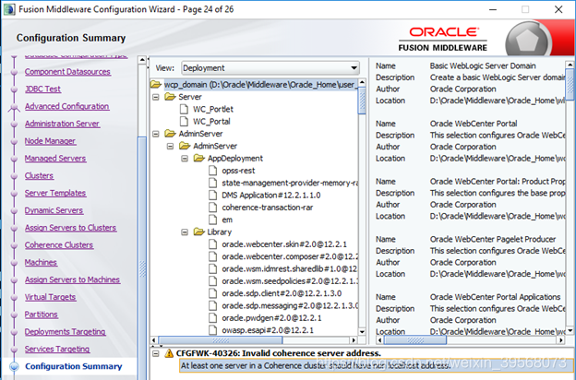The height and width of the screenshot is (380, 576).
Task: Click the tree's scroll down arrow
Action: pos(362,331)
